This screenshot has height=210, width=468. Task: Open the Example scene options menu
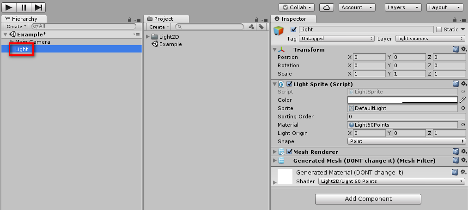click(136, 35)
